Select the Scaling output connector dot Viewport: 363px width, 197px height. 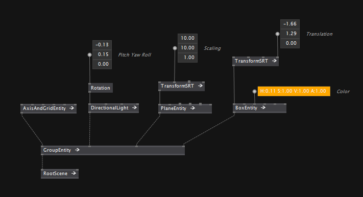coord(175,48)
